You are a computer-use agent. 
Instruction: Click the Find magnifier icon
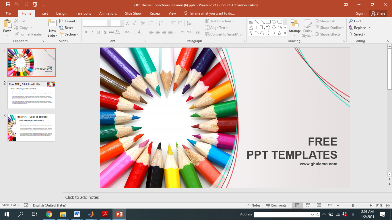click(x=351, y=21)
